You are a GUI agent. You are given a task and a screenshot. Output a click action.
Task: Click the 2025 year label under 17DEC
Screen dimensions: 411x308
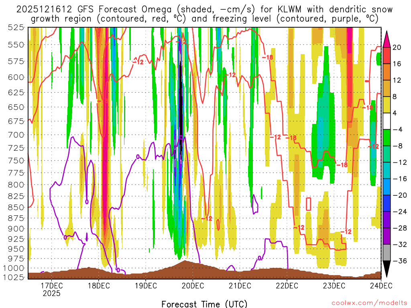pos(52,293)
